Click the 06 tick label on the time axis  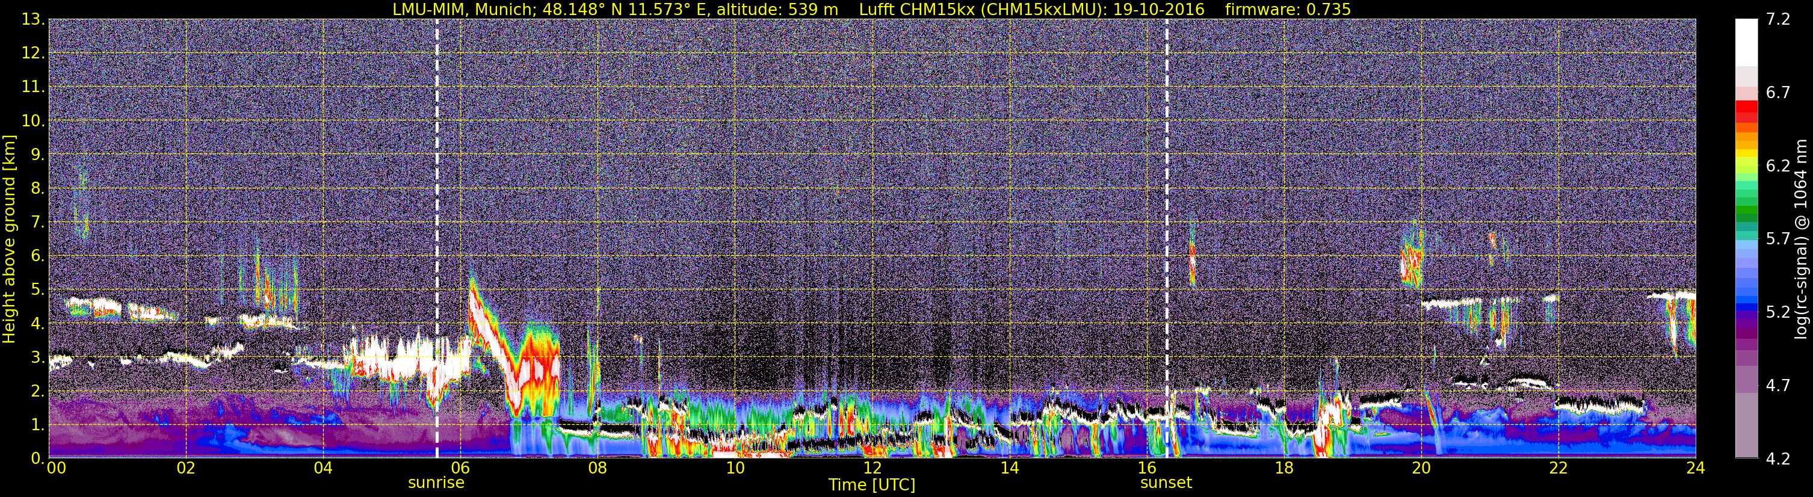point(460,468)
